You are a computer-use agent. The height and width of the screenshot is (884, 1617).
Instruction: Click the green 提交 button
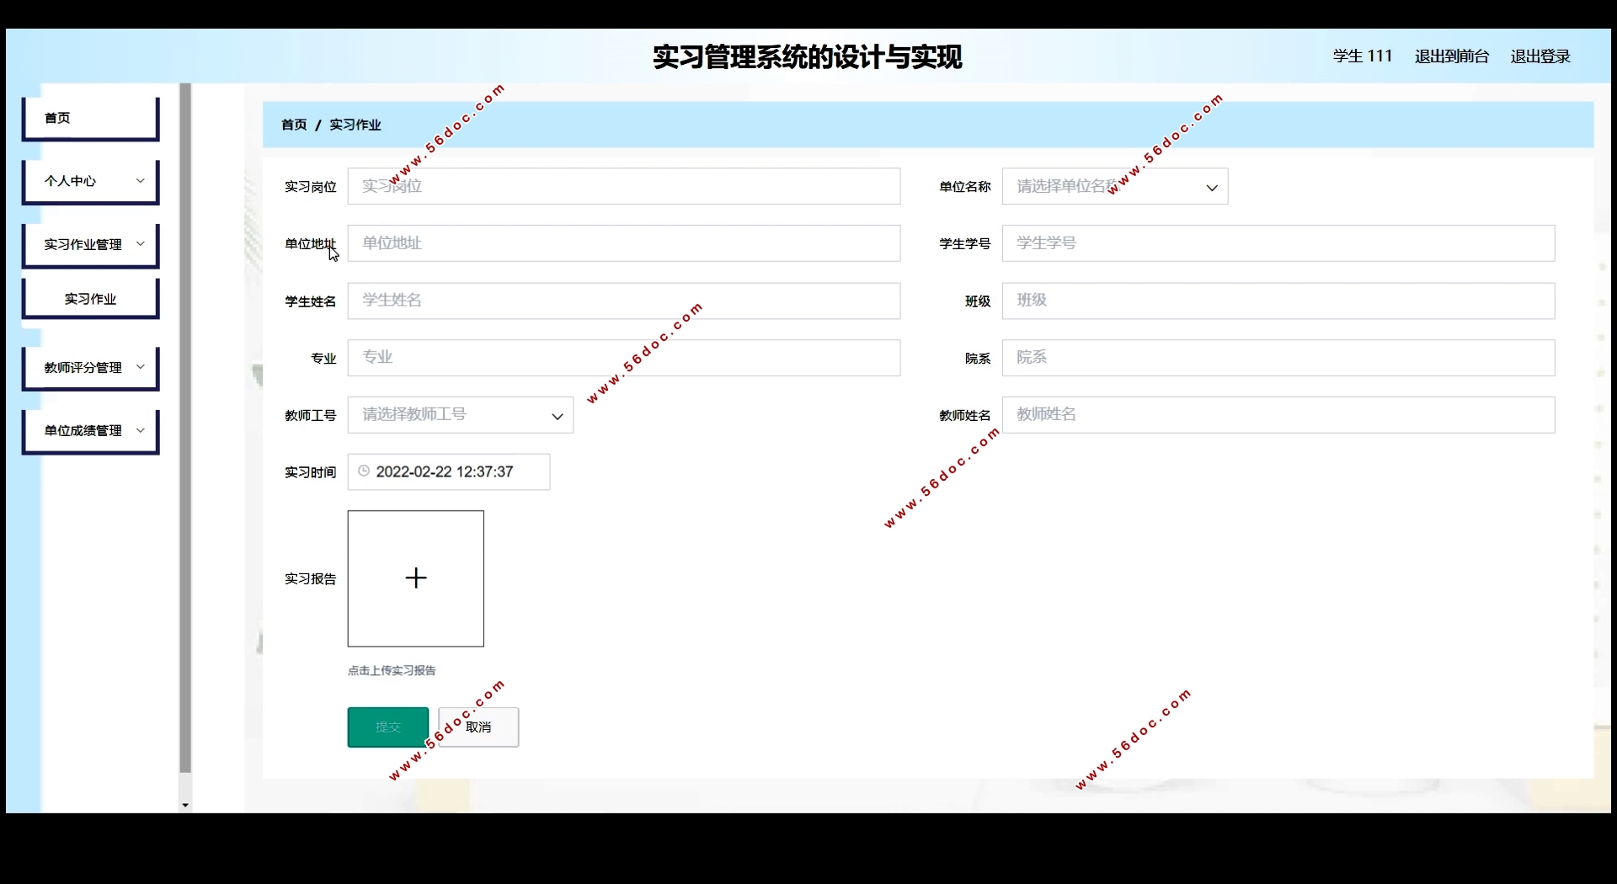pos(387,727)
